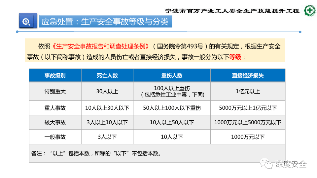Image resolution: width=317 pixels, height=178 pixels.
Task: Select the 死亡人数 column header
Action: pyautogui.click(x=107, y=75)
